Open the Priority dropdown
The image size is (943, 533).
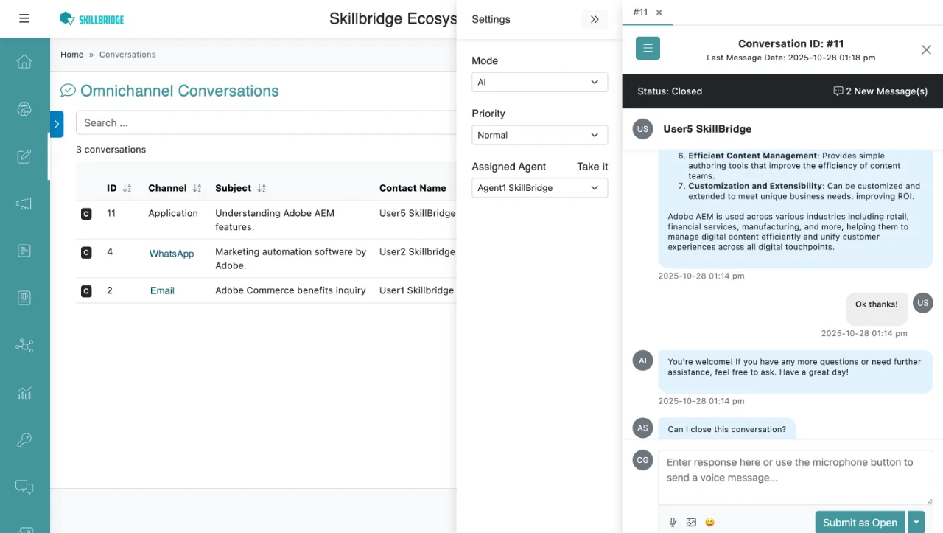click(539, 135)
